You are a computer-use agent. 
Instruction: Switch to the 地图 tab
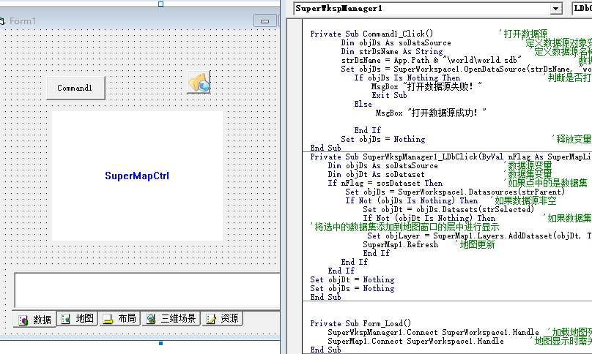78,319
